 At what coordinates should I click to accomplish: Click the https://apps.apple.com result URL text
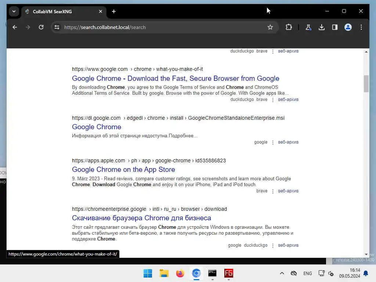(x=98, y=161)
